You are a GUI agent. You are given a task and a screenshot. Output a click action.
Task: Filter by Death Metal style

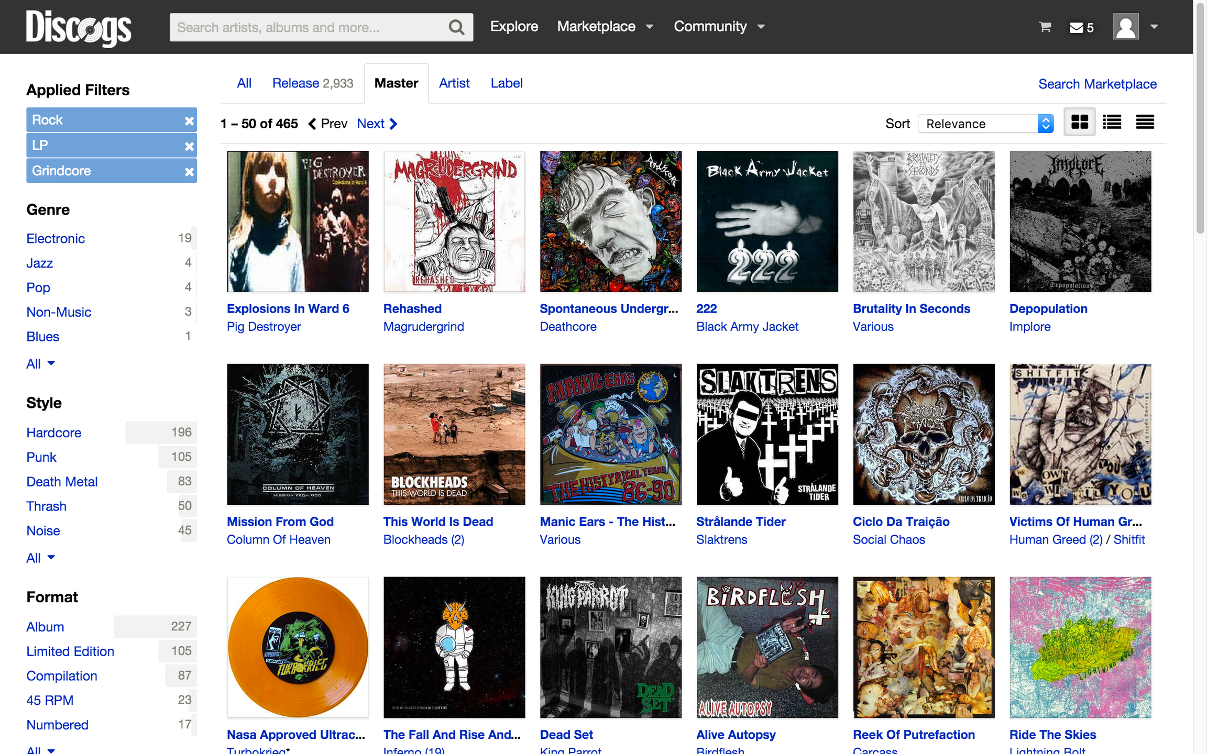62,482
